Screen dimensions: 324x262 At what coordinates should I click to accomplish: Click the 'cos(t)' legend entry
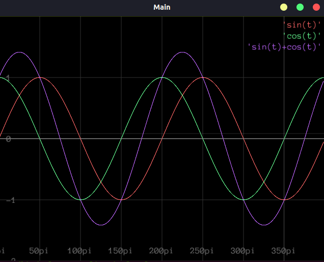(302, 36)
